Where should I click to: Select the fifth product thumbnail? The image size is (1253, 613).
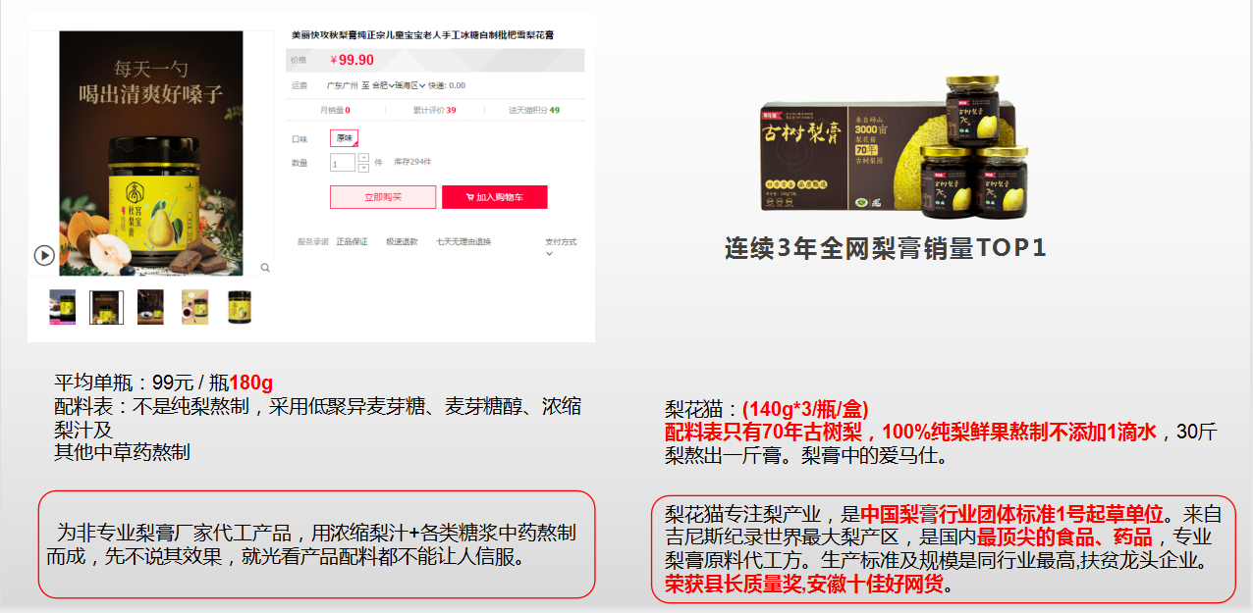tap(239, 307)
